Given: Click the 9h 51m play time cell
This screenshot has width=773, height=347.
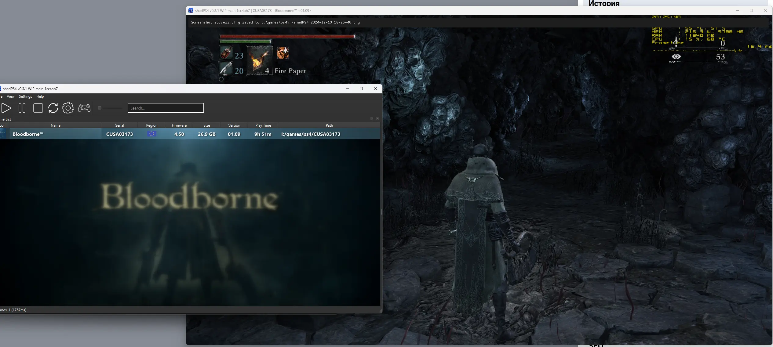Looking at the screenshot, I should [263, 134].
